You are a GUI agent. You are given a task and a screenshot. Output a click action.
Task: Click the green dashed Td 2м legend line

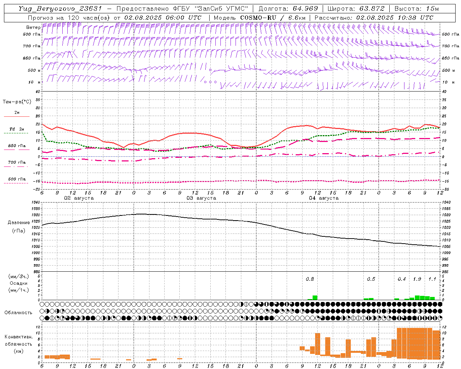[16, 133]
